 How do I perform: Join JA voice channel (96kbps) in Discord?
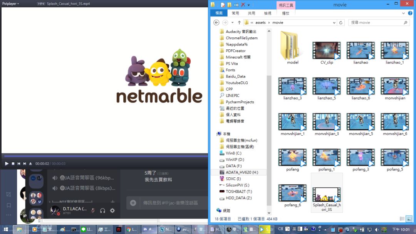[84, 178]
